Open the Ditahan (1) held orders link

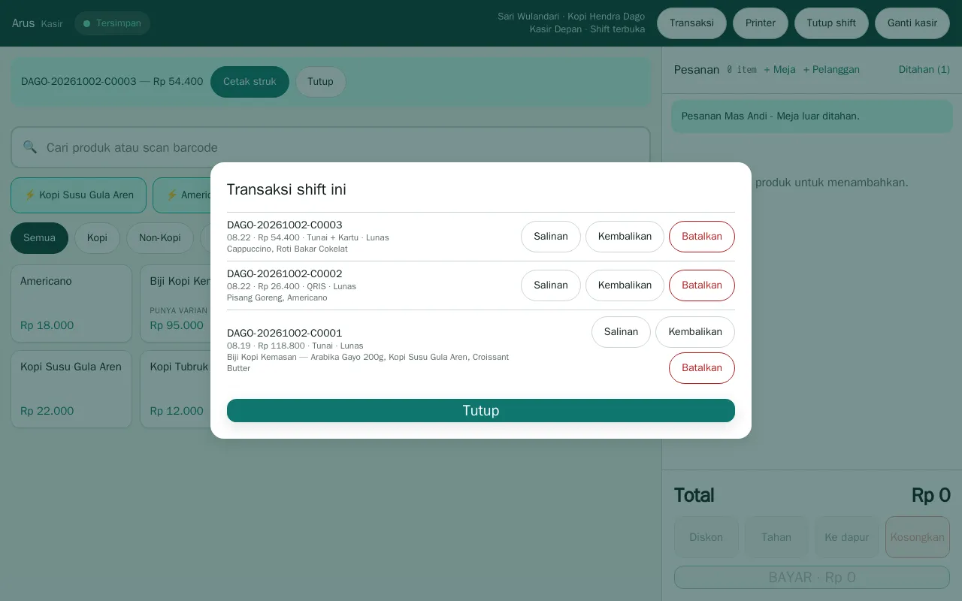pyautogui.click(x=924, y=69)
